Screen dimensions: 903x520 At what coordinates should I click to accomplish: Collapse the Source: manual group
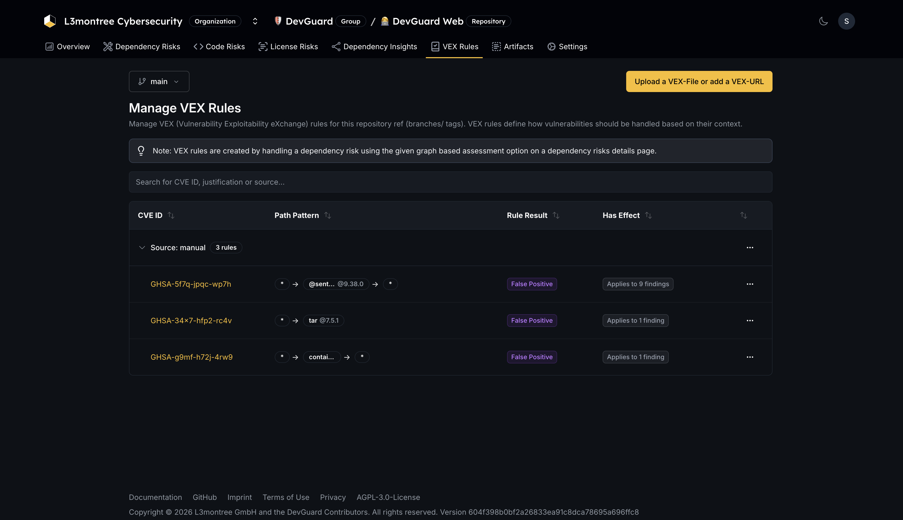coord(142,248)
